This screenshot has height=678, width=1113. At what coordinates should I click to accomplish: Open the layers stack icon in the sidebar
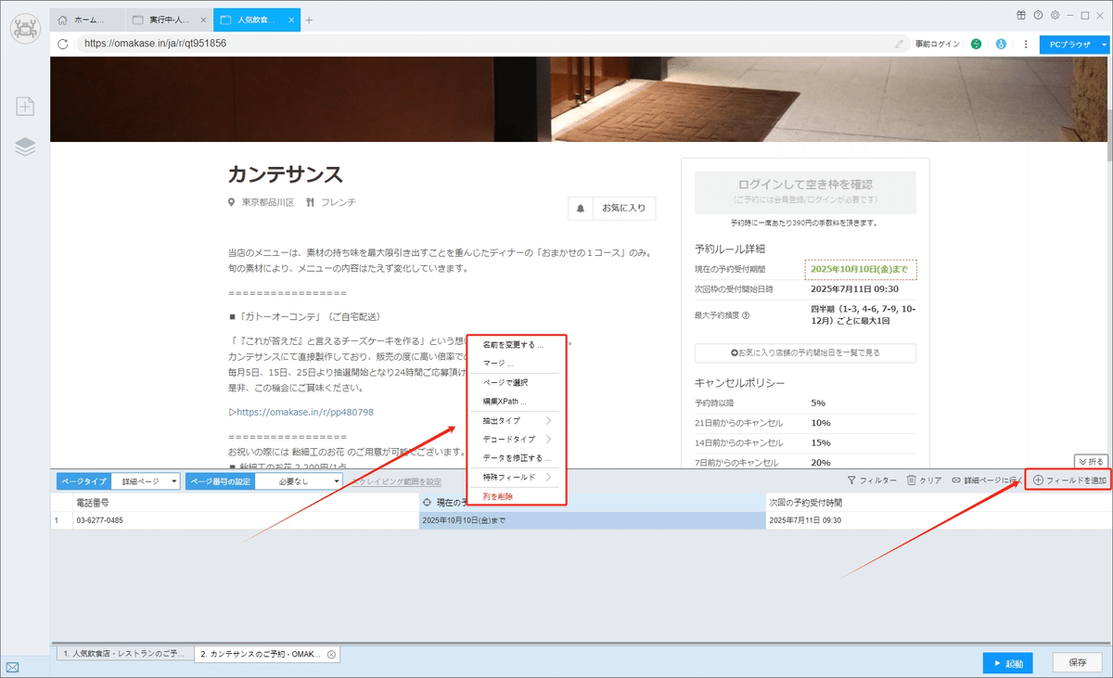[x=25, y=147]
